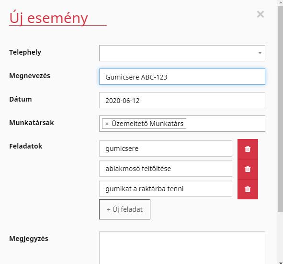The image size is (283, 264).
Task: Focus the Megnevezés input field
Action: point(182,77)
